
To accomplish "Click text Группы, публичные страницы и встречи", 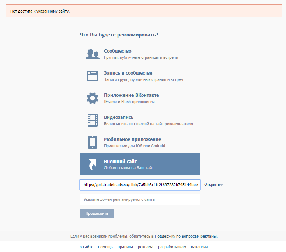I will [141, 57].
